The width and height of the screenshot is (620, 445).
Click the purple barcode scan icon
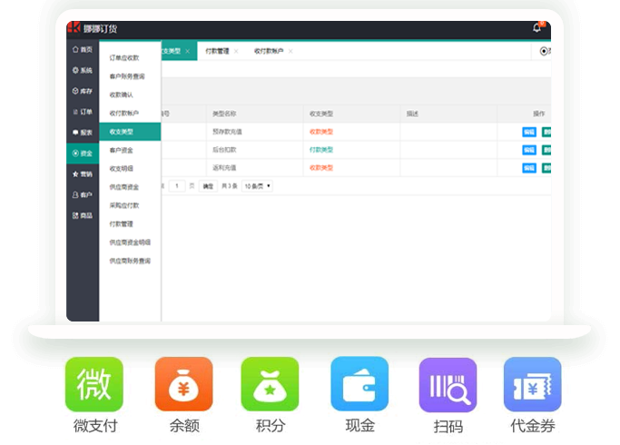coord(447,383)
